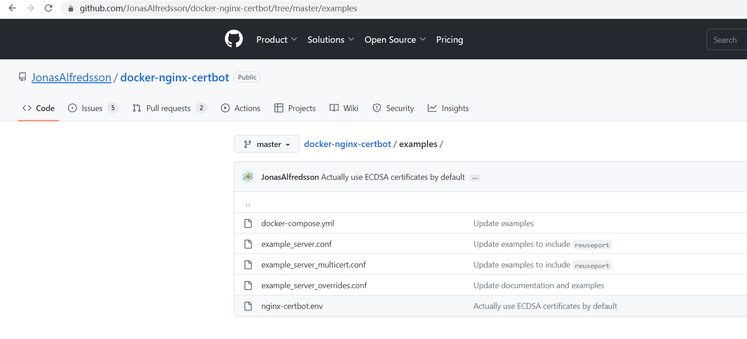Switch to the Pull requests tab

click(x=169, y=108)
